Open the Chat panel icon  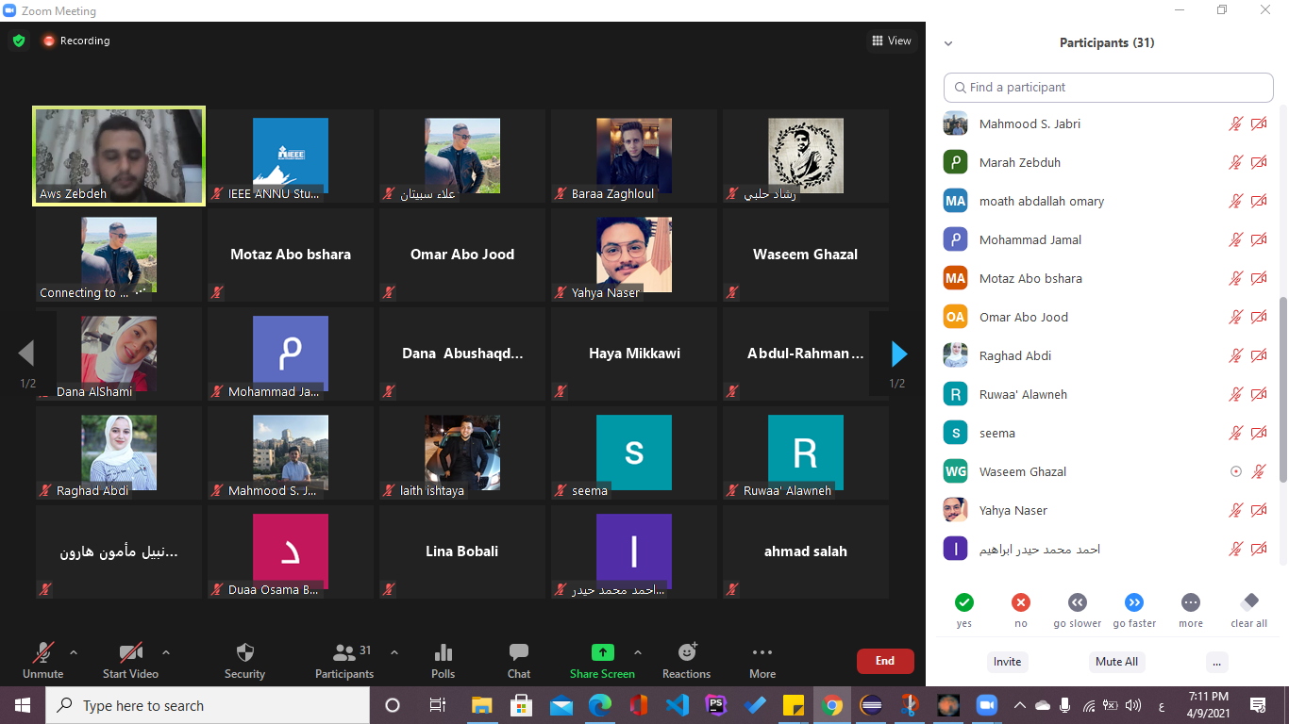point(519,652)
